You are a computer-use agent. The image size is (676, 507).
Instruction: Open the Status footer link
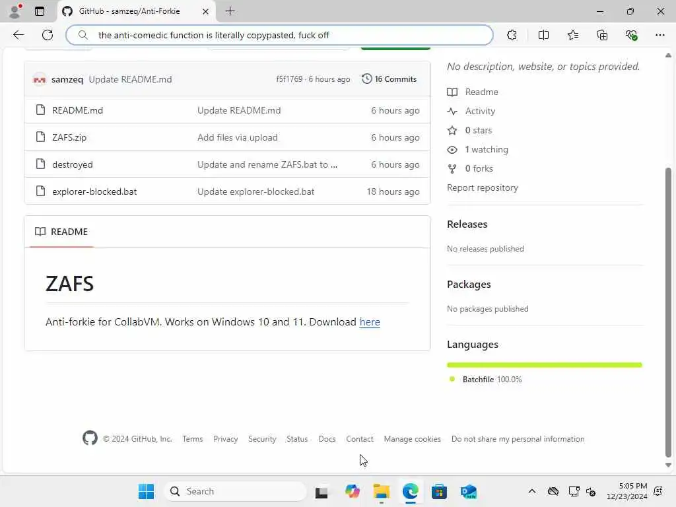coord(297,439)
